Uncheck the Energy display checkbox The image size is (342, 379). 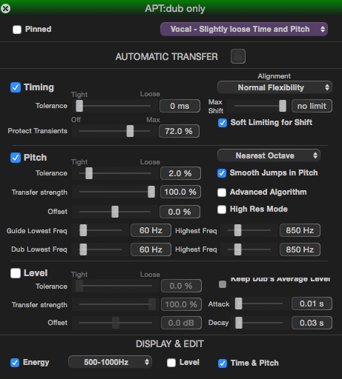(x=15, y=363)
